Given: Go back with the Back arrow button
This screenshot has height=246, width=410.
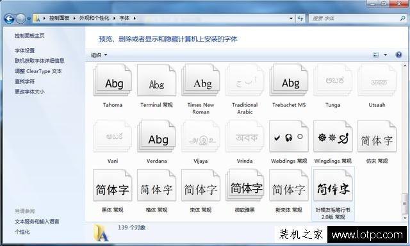Looking at the screenshot, I should click(x=9, y=19).
